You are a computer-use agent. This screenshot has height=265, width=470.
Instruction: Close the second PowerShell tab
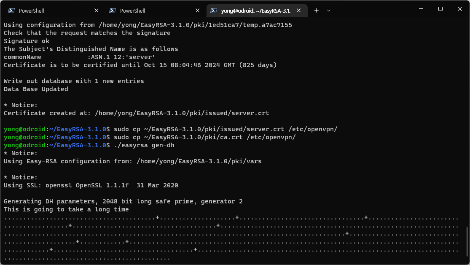tap(198, 11)
